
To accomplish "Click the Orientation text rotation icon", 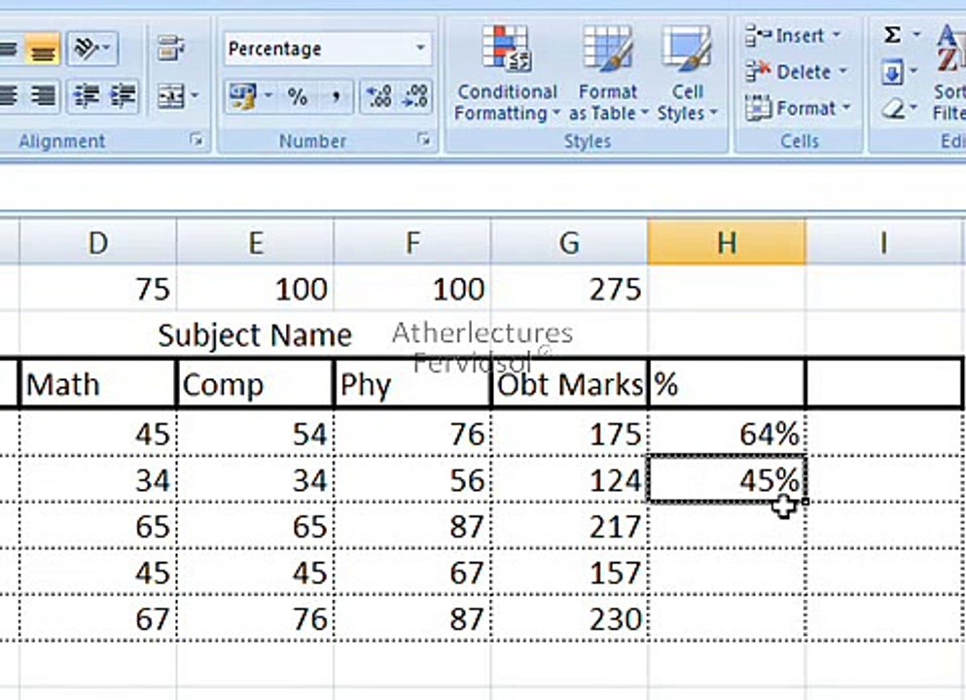I will tap(87, 48).
